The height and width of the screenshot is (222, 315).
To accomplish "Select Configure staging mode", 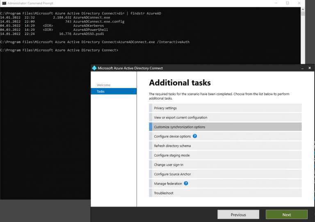I will (x=225, y=155).
